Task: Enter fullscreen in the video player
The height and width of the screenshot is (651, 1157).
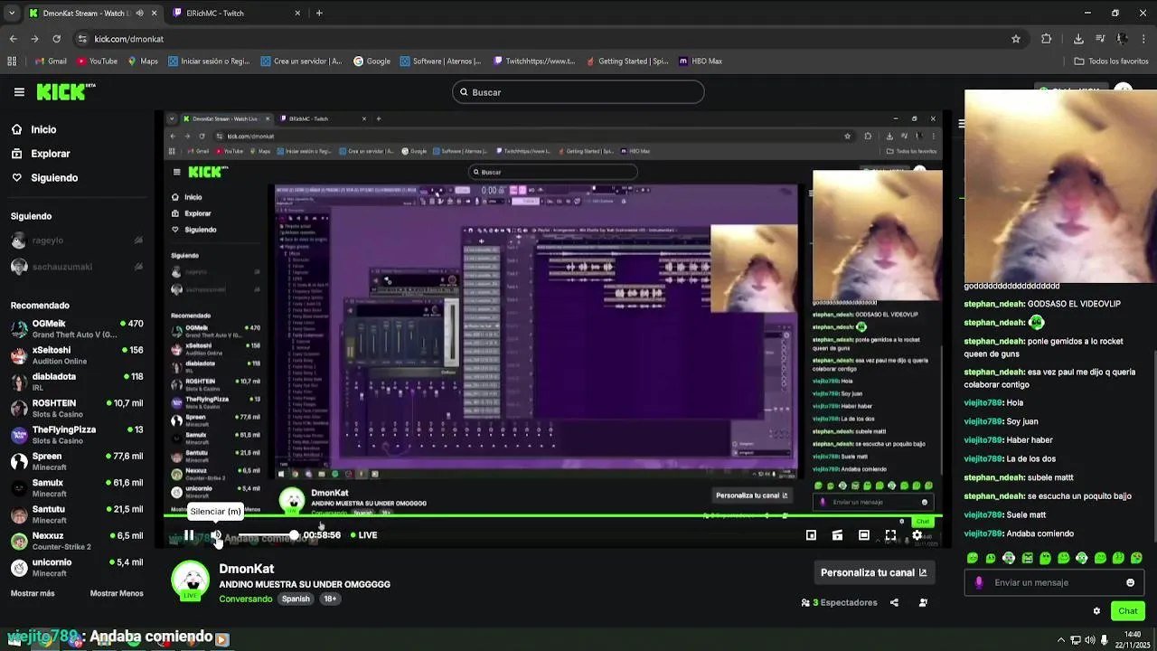Action: click(890, 535)
